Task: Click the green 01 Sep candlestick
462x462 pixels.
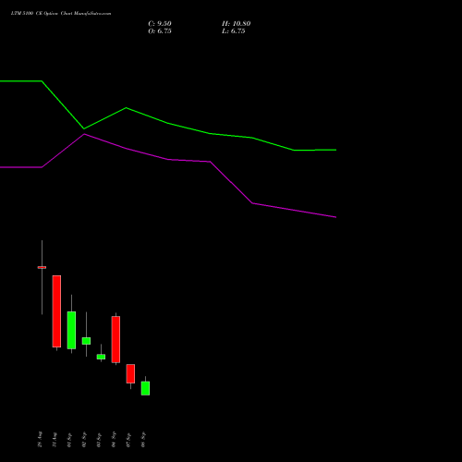Action: (71, 330)
